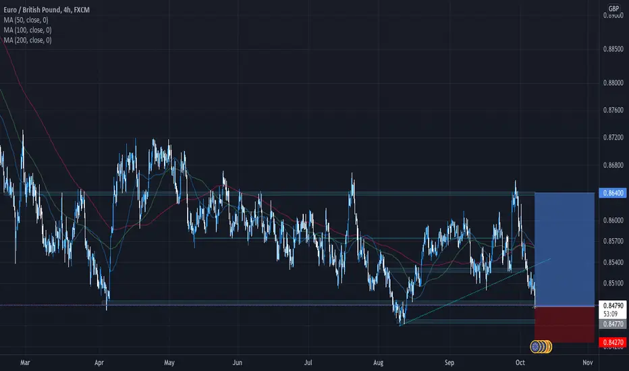Click the Oct label on time axis
This screenshot has height=371, width=629.
[x=520, y=363]
